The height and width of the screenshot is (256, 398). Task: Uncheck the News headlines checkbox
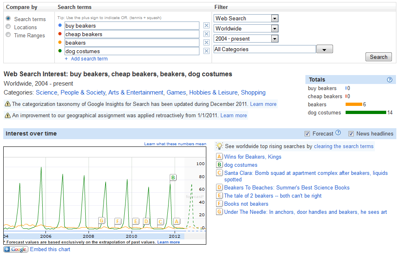351,133
